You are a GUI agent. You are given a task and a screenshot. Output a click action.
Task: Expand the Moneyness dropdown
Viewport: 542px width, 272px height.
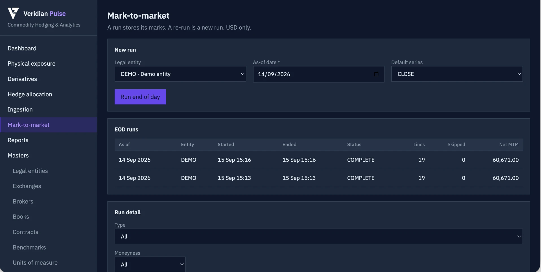point(150,264)
